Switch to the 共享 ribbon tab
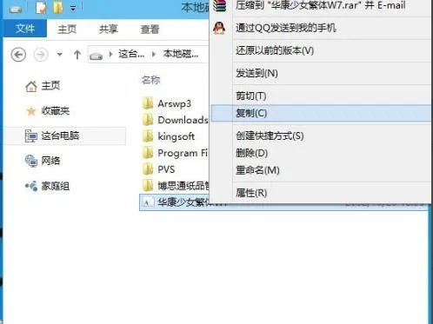Screen dimensions: 433x324 (x=109, y=29)
